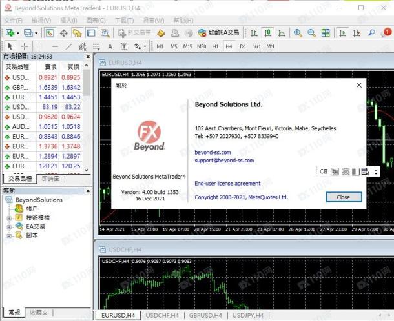Open the 幫助(H) menu
This screenshot has width=394, height=321.
183,21
